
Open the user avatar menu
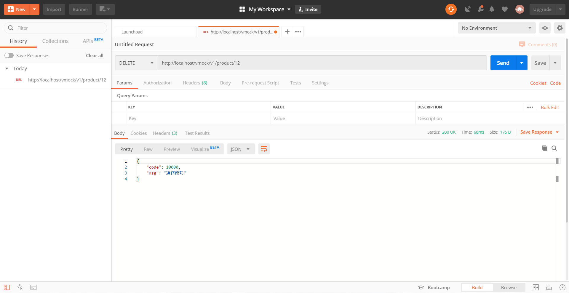[x=520, y=9]
